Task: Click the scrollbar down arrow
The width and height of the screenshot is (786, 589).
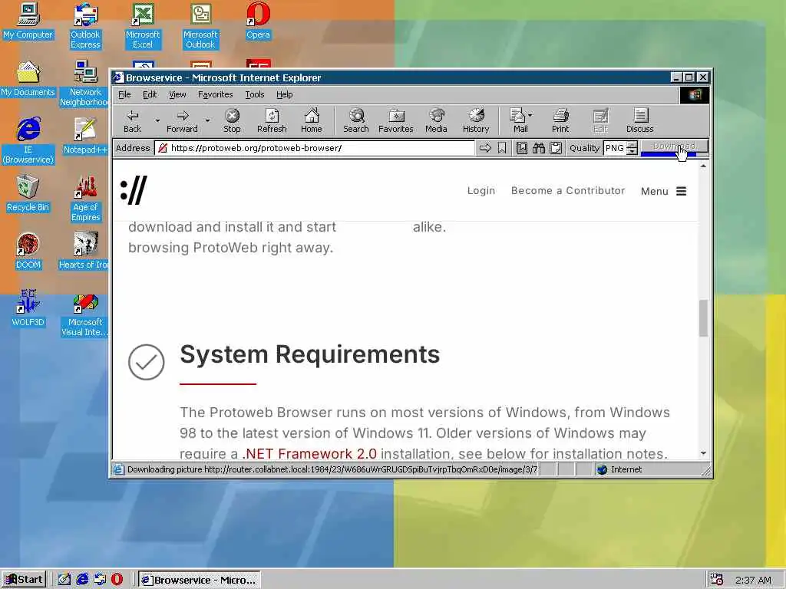Action: click(703, 453)
